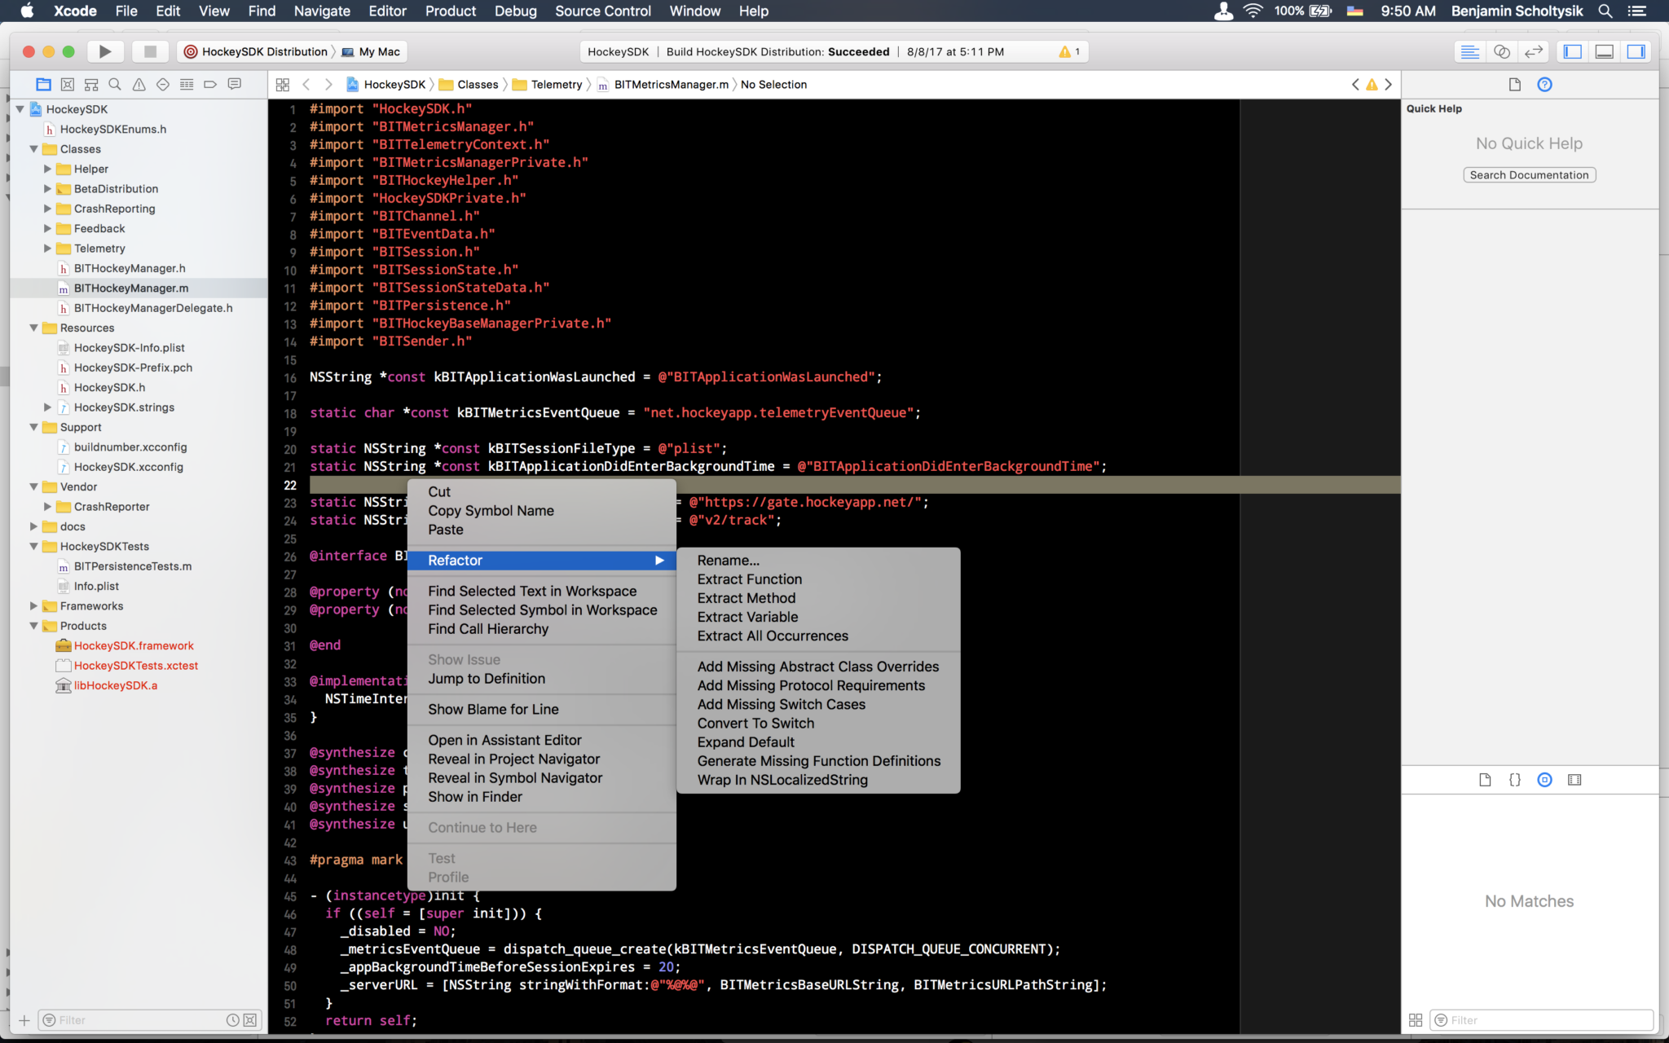
Task: Jump to previous issue arrow
Action: pos(1355,84)
